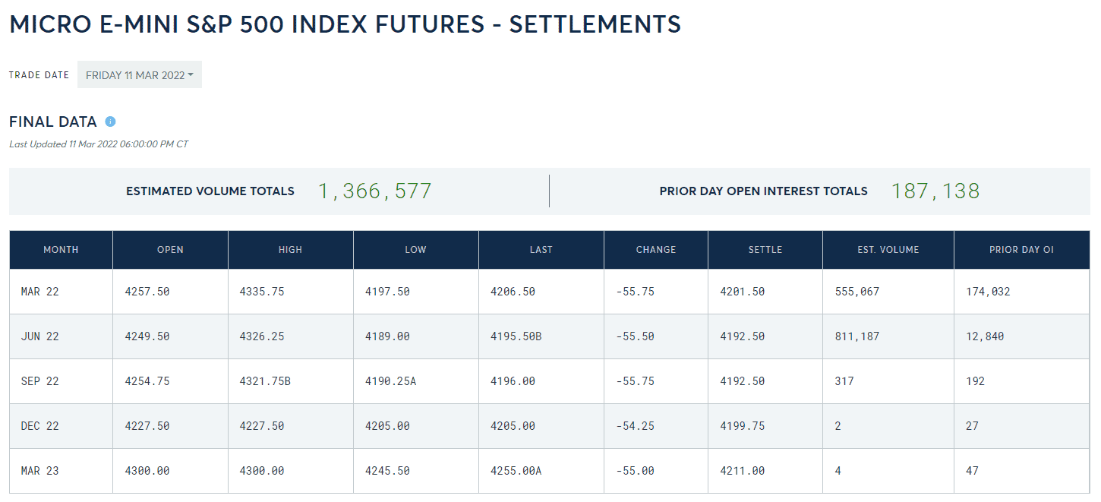
Task: Click the JUN 22 estimated volume 811,187
Action: pyautogui.click(x=857, y=336)
